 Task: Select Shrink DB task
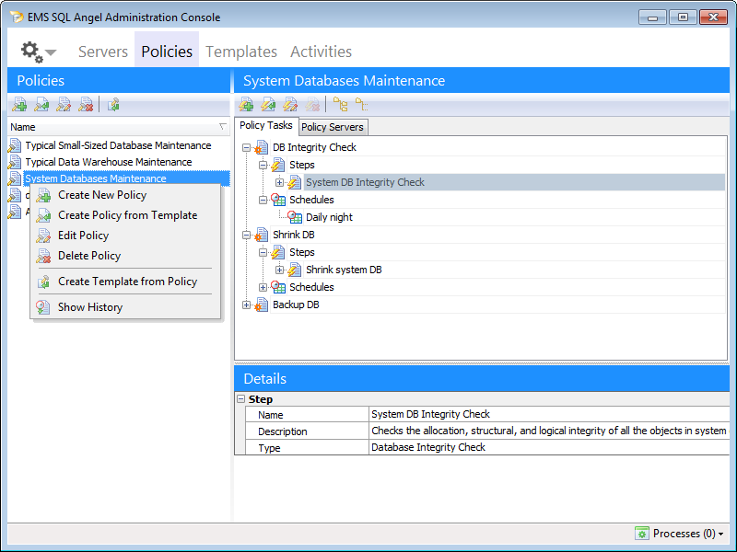pos(293,235)
